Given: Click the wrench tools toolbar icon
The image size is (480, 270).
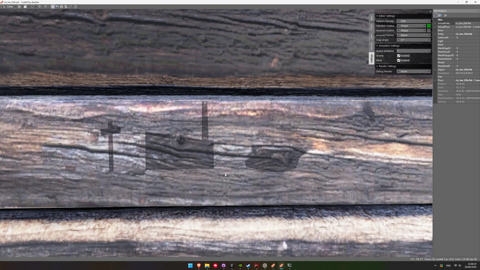Looking at the screenshot, I should tap(70, 7).
